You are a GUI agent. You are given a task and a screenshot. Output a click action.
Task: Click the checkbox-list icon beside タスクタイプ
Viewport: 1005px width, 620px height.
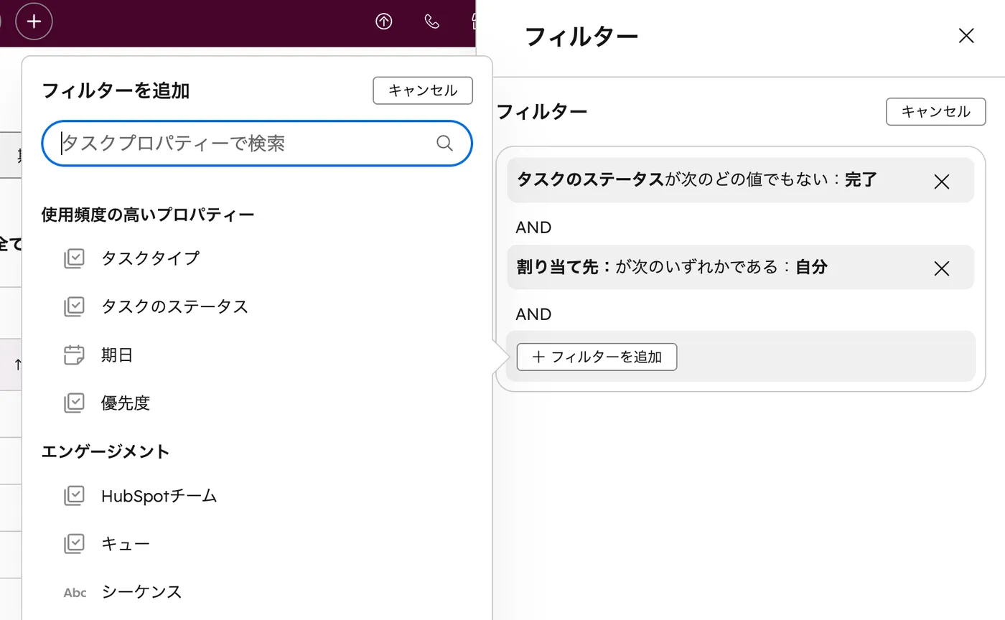click(x=74, y=258)
